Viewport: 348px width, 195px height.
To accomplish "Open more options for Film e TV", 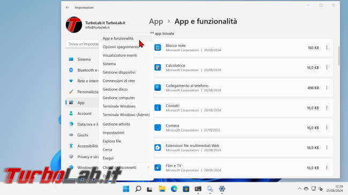I will click(x=327, y=168).
